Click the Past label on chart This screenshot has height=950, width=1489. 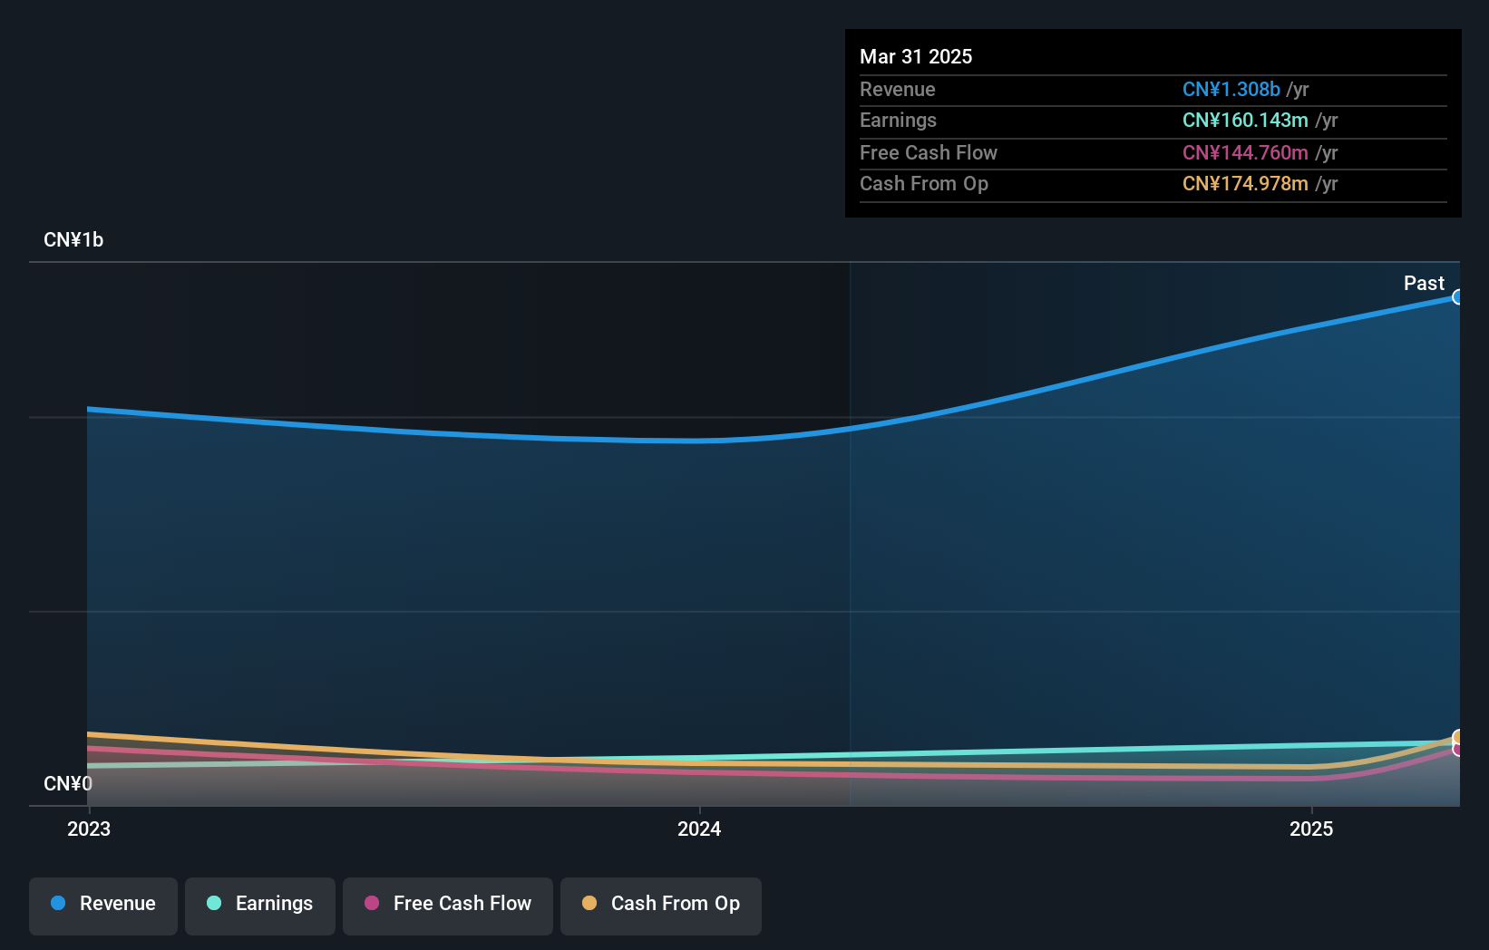pyautogui.click(x=1424, y=283)
